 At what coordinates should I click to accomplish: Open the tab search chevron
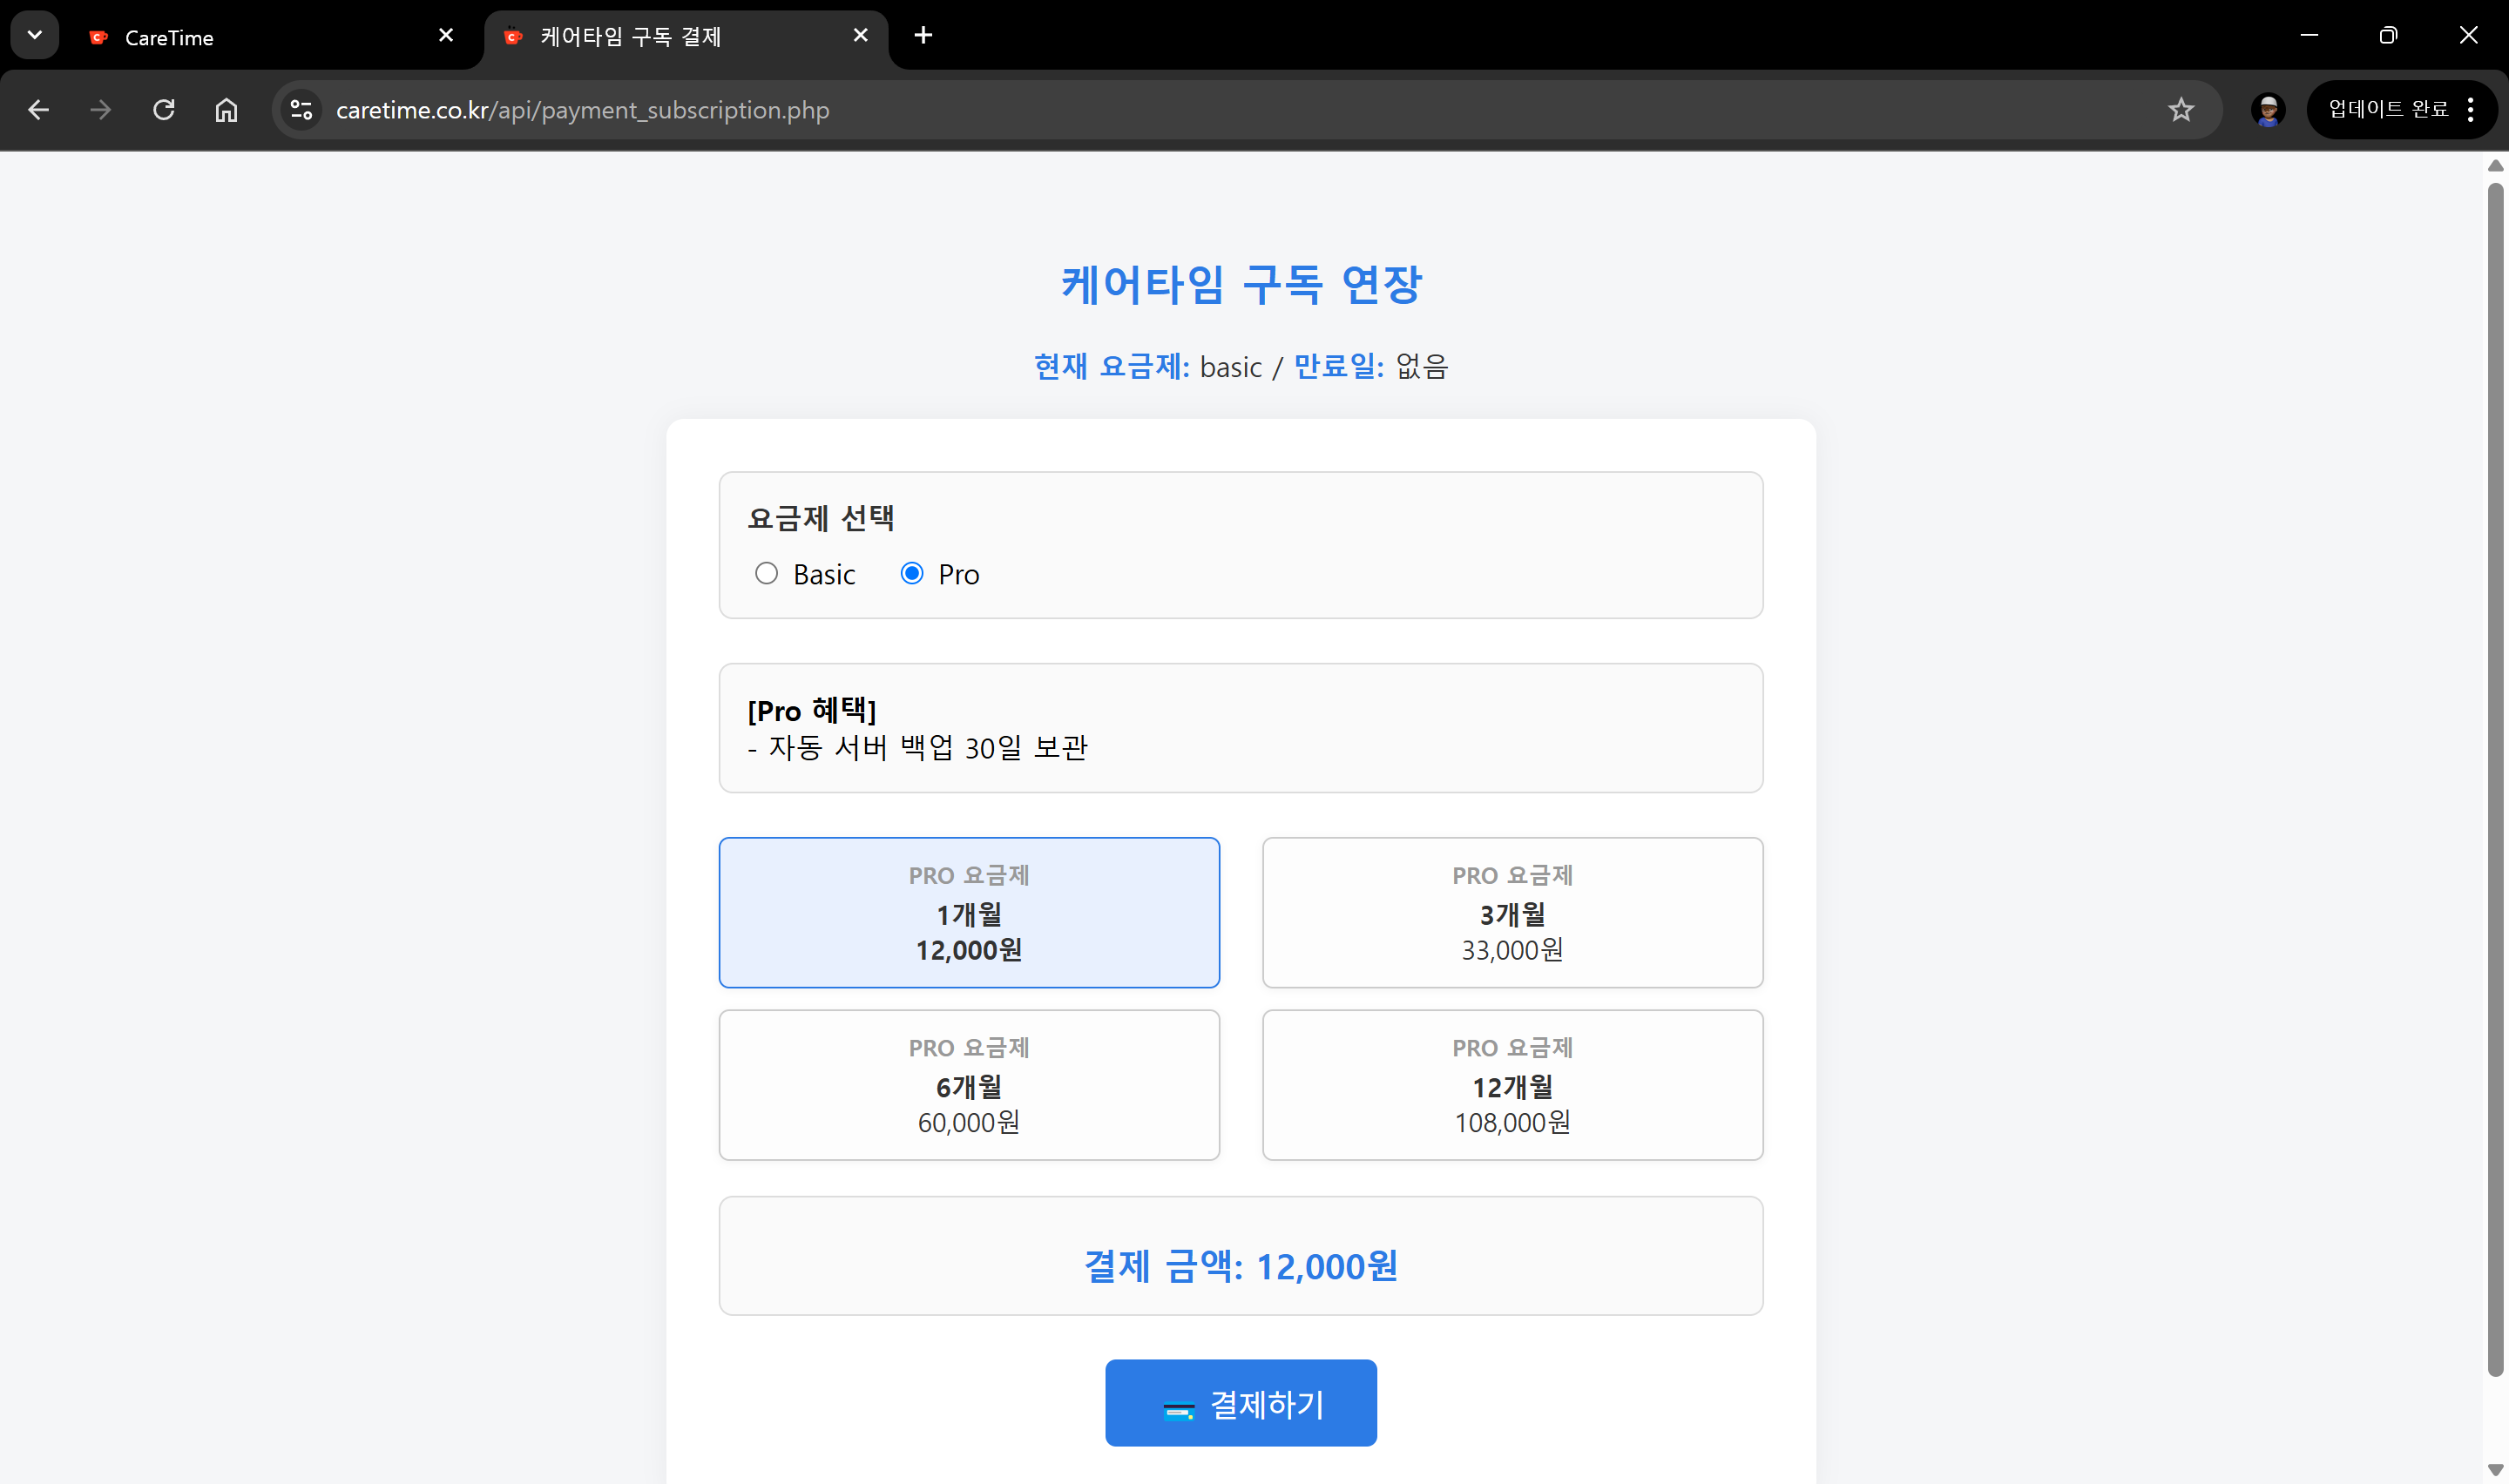[34, 34]
